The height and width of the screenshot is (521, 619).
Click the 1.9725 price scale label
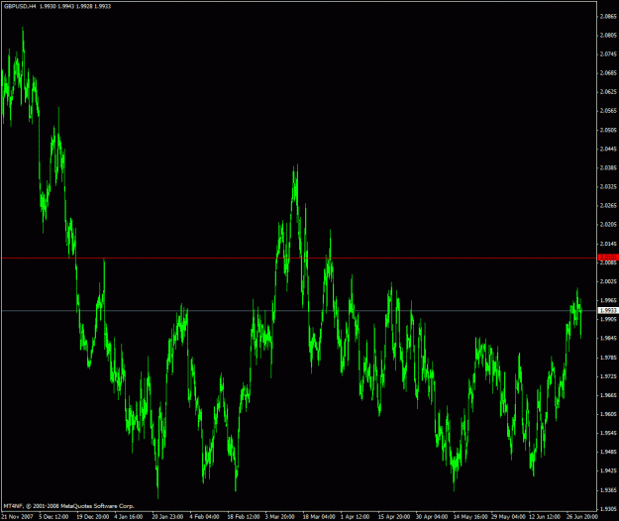(608, 376)
